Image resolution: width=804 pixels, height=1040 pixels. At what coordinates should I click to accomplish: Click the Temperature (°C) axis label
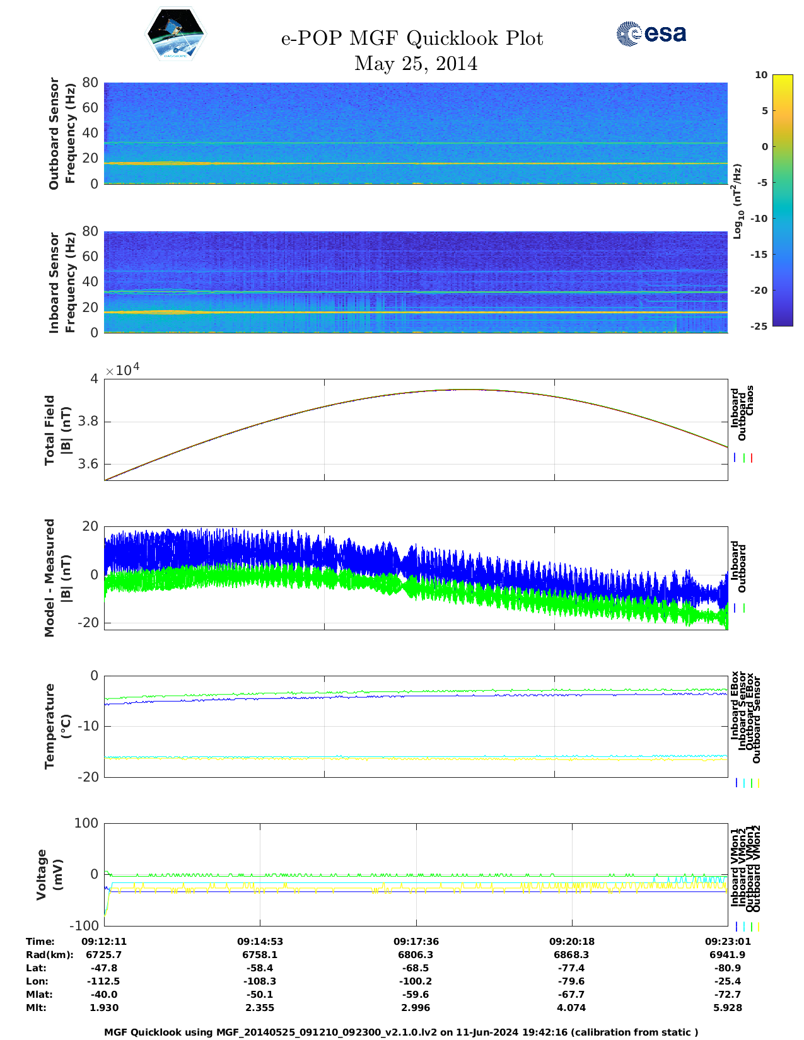[x=57, y=726]
